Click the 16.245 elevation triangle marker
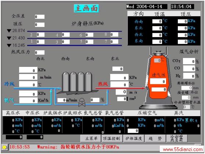This screenshot has height=154, width=205. point(9,46)
